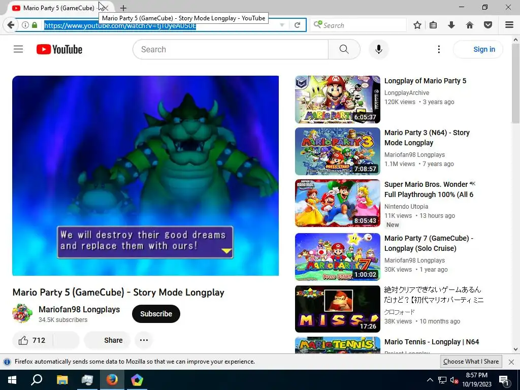Go to Firefox home page icon
Viewport: 520px width, 390px height.
coord(470,25)
